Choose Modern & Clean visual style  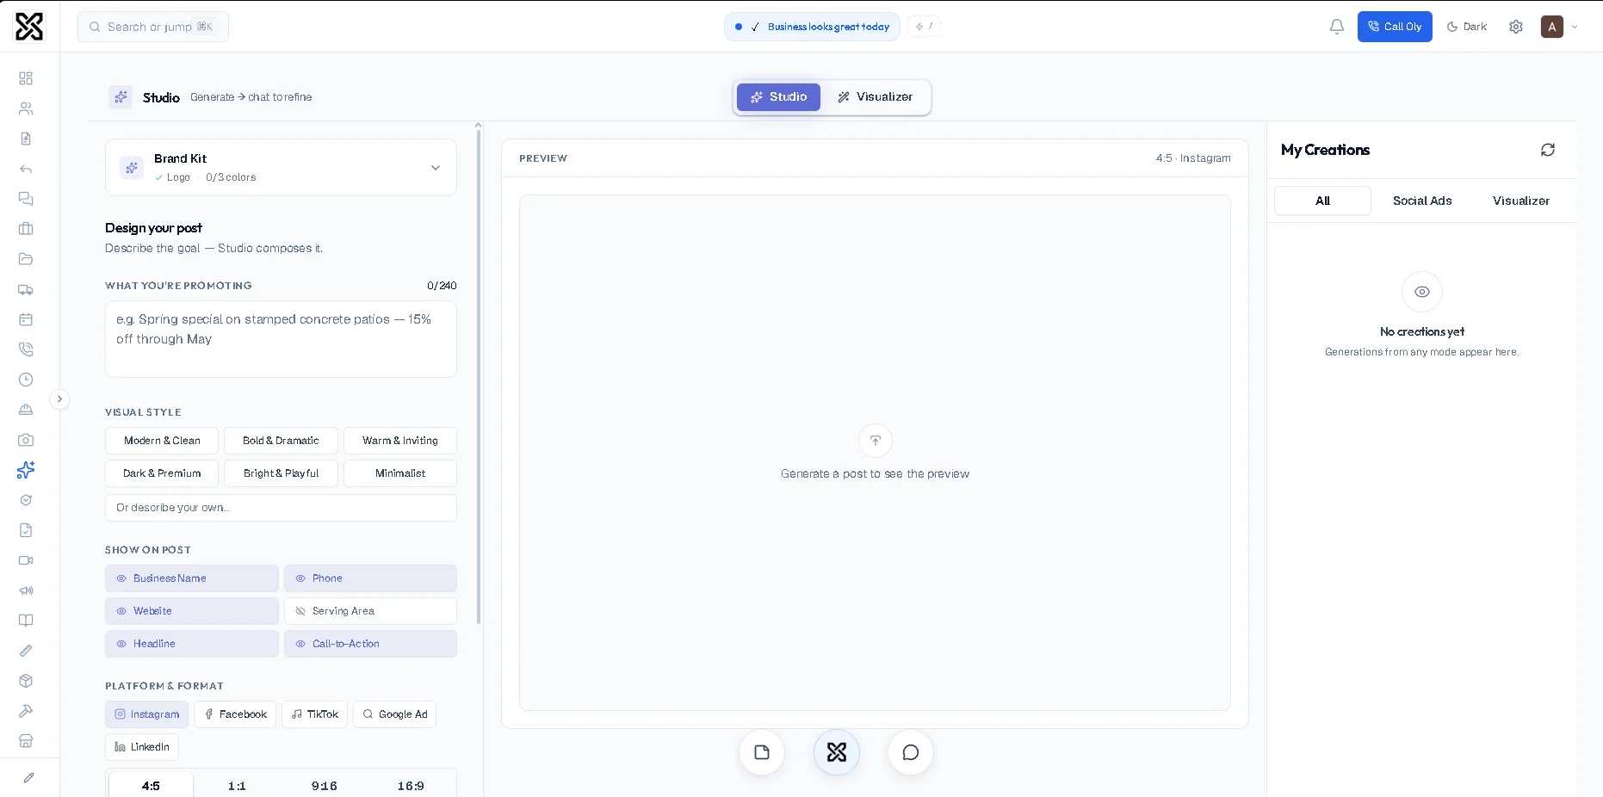(x=162, y=441)
